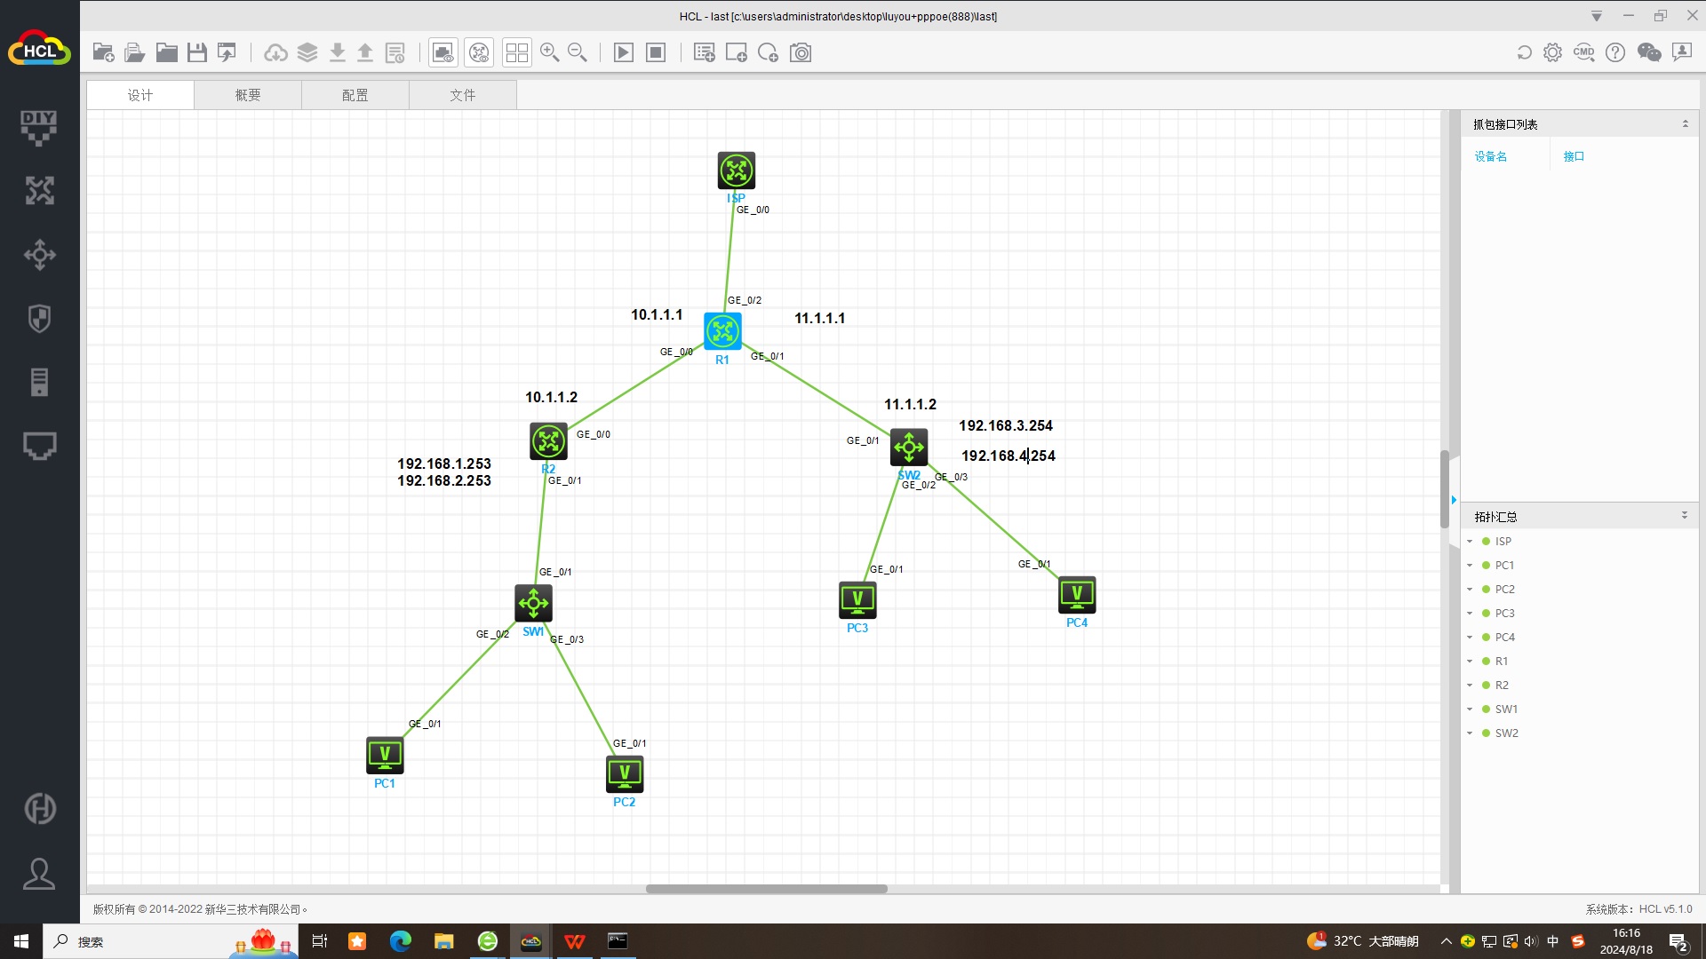Click the zoom in magnifier icon
The width and height of the screenshot is (1706, 959).
pos(549,53)
